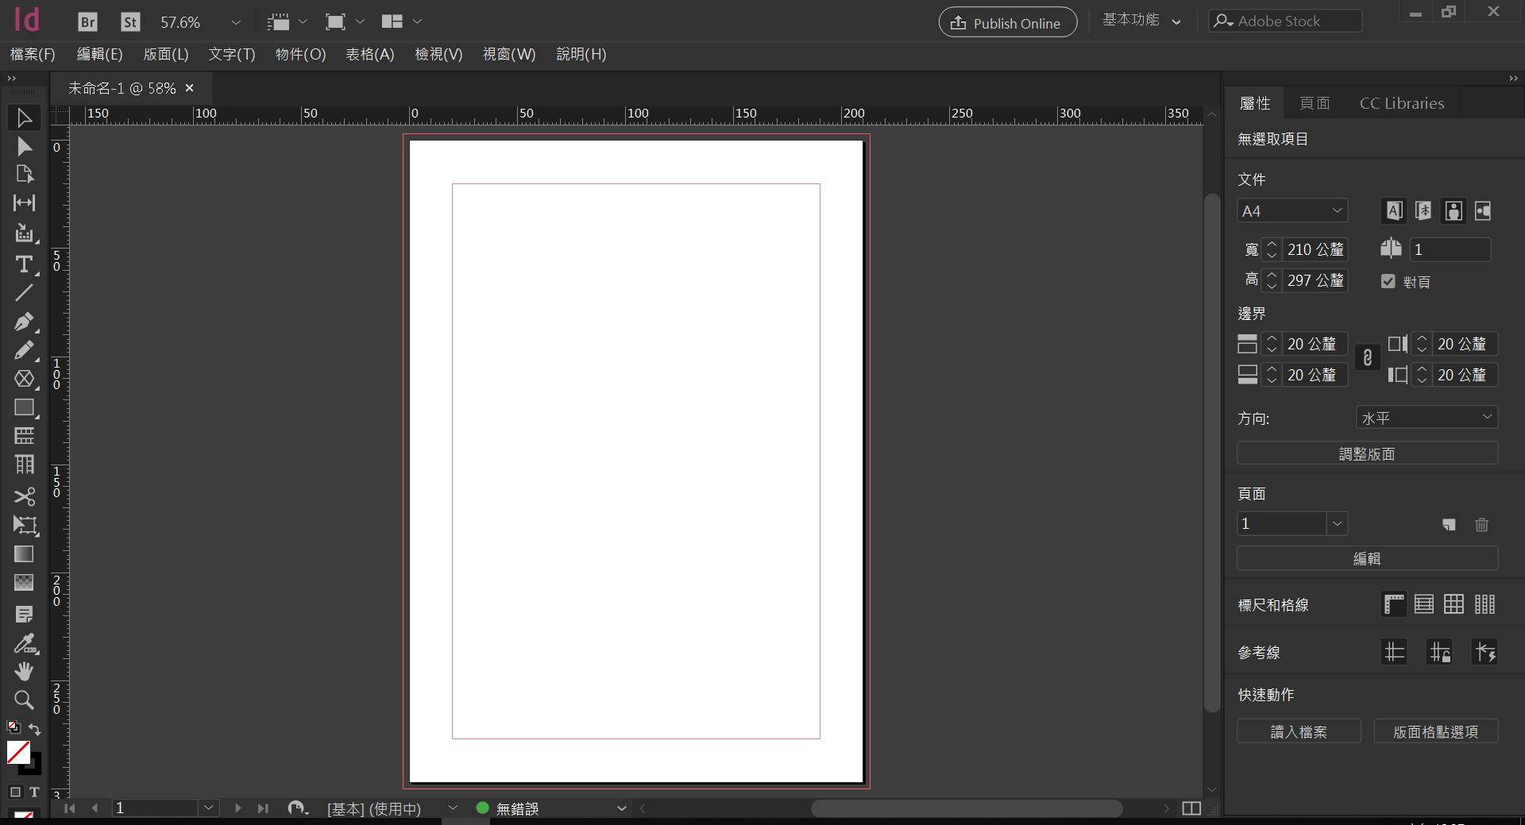Open the 水平 direction dropdown

(1427, 418)
